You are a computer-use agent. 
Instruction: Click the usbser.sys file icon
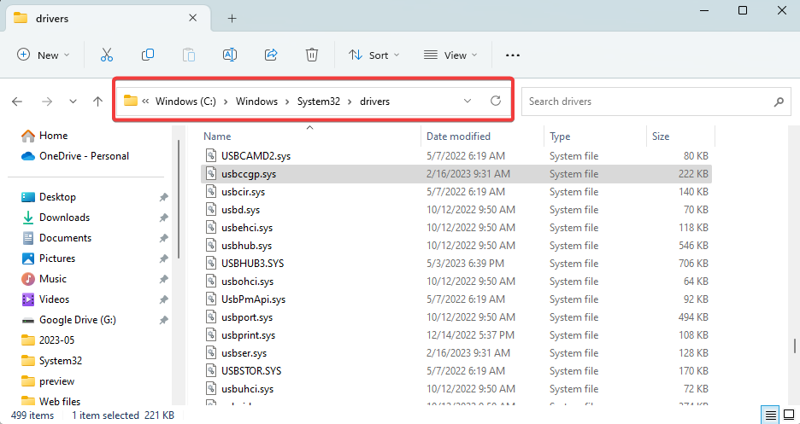click(x=211, y=352)
